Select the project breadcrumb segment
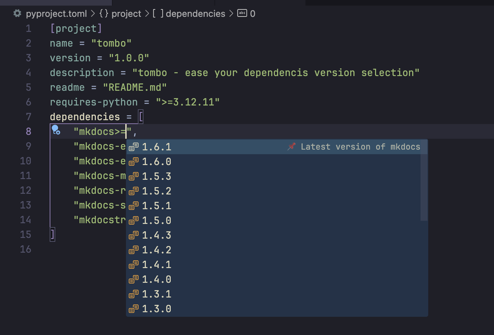 tap(126, 14)
